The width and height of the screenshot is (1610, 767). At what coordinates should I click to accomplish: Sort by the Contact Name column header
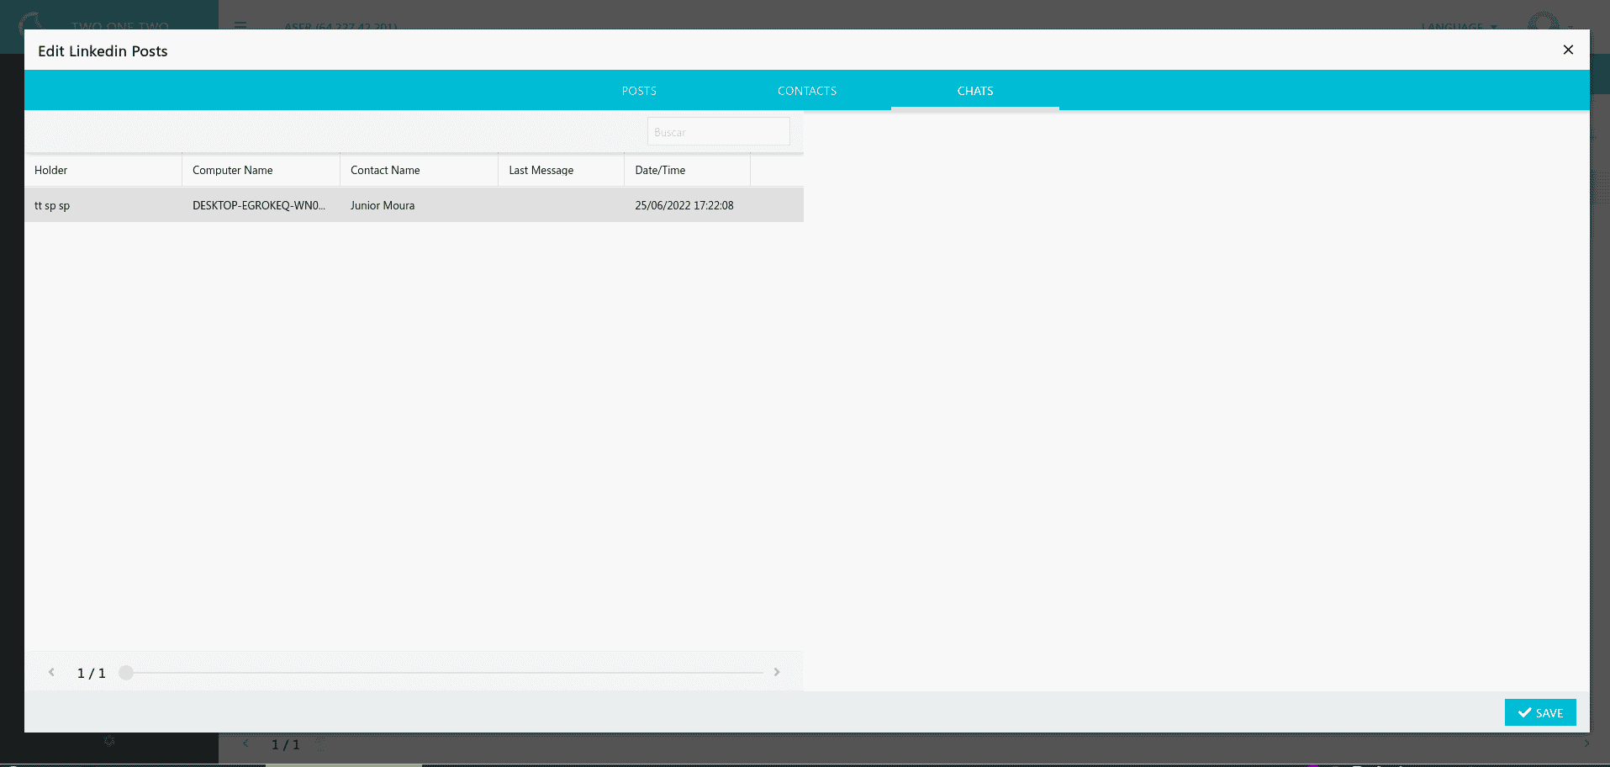420,170
